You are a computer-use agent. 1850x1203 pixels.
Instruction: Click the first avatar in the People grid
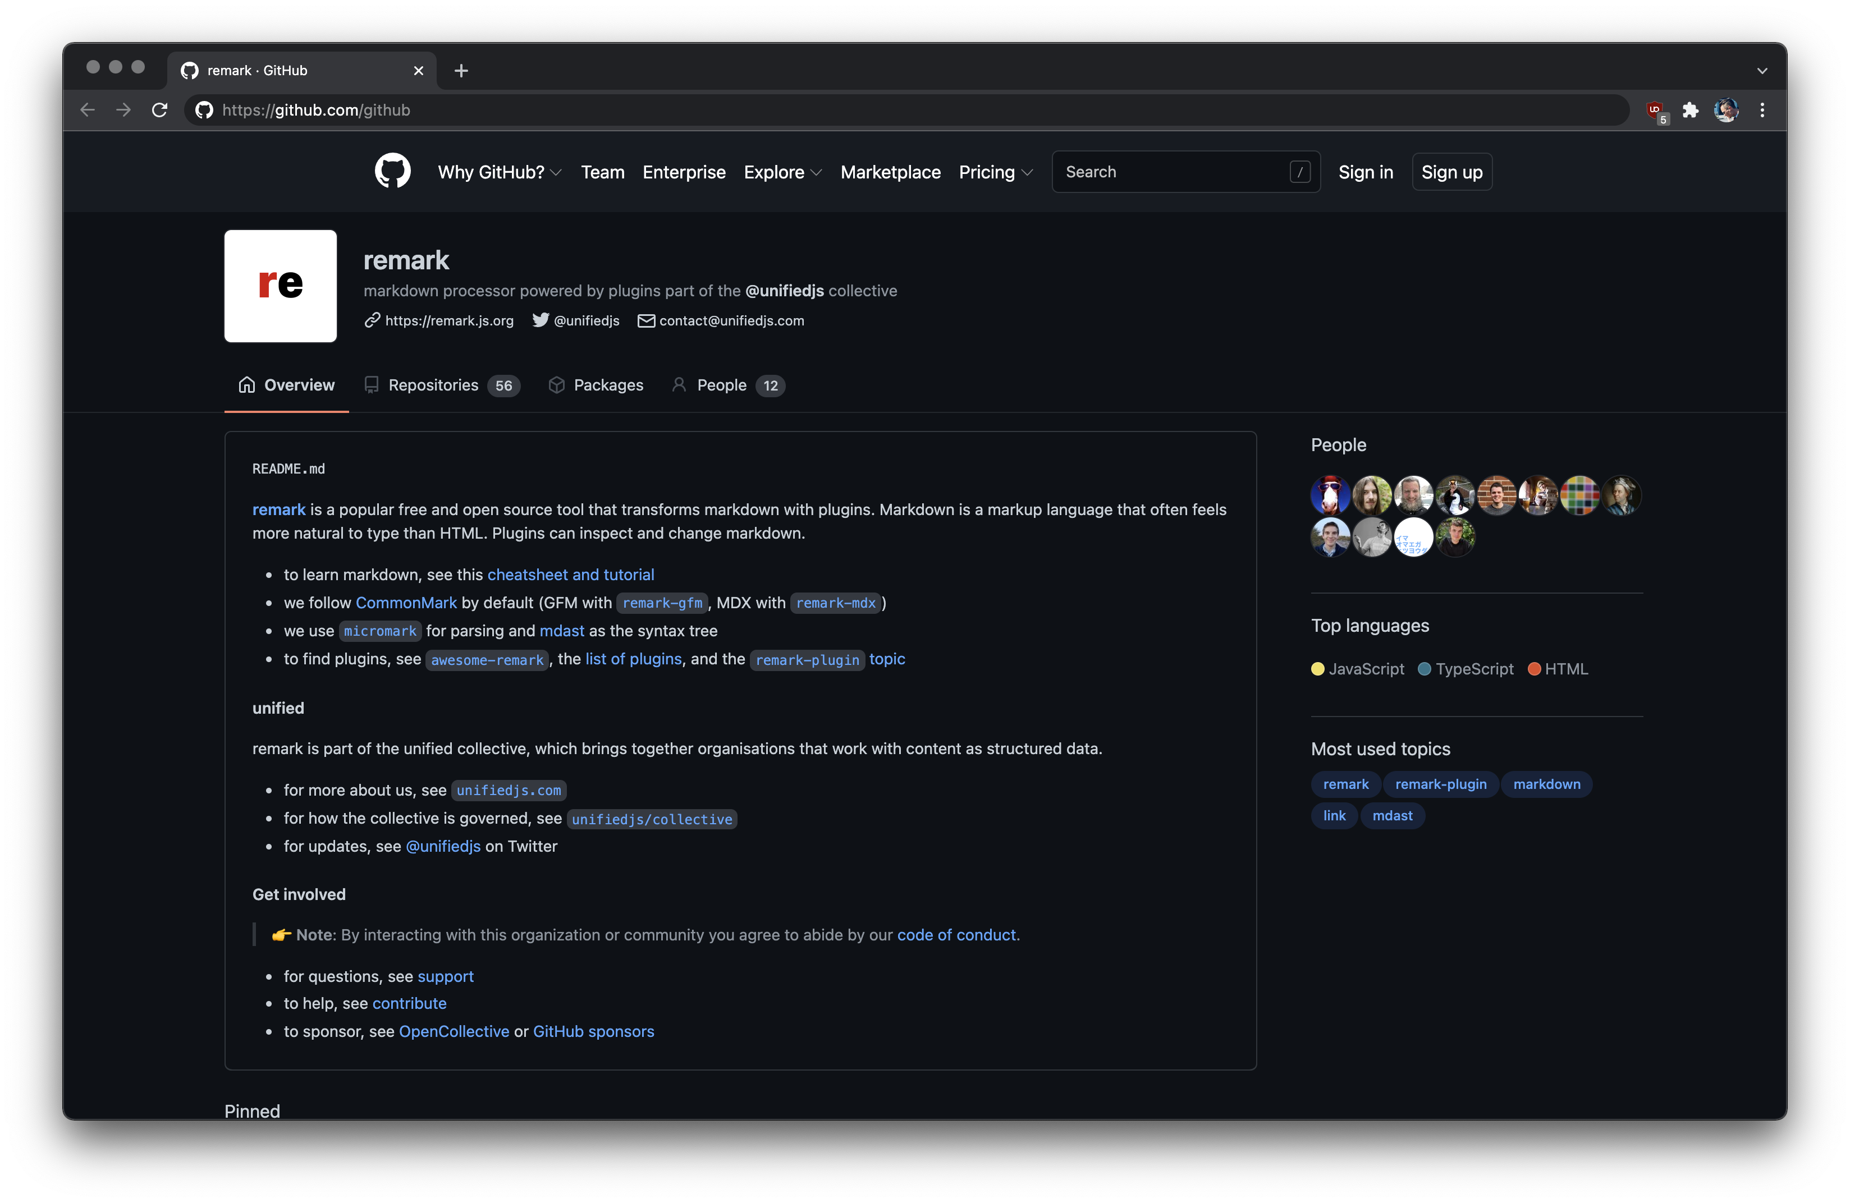coord(1330,495)
